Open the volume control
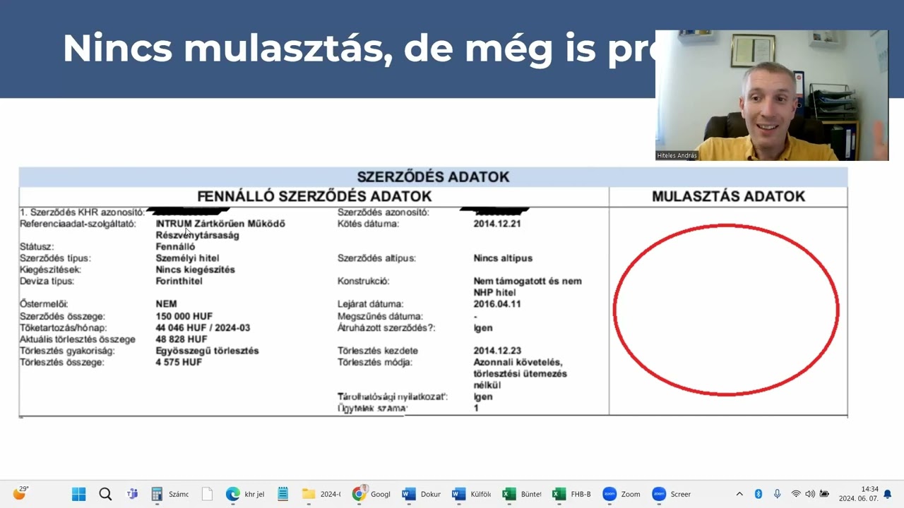Viewport: 904px width, 508px height. (x=810, y=494)
